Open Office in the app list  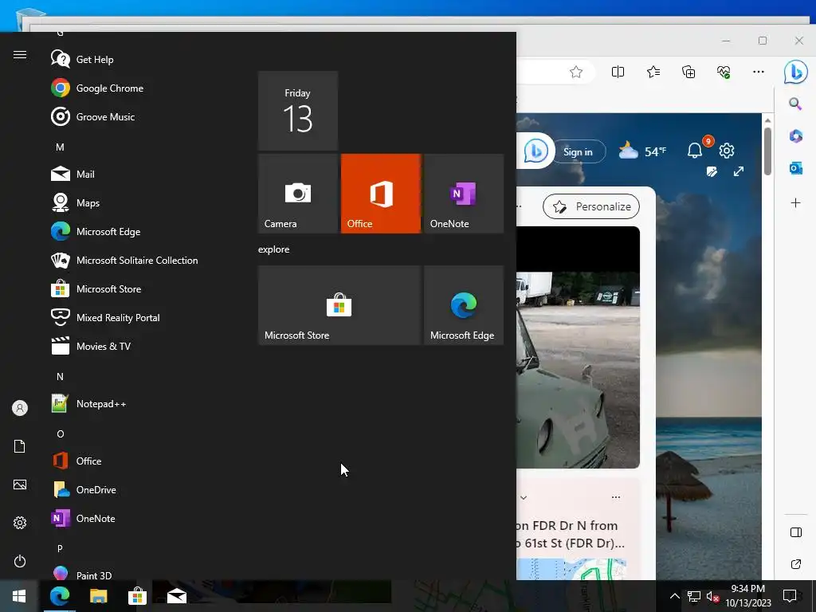tap(125, 461)
